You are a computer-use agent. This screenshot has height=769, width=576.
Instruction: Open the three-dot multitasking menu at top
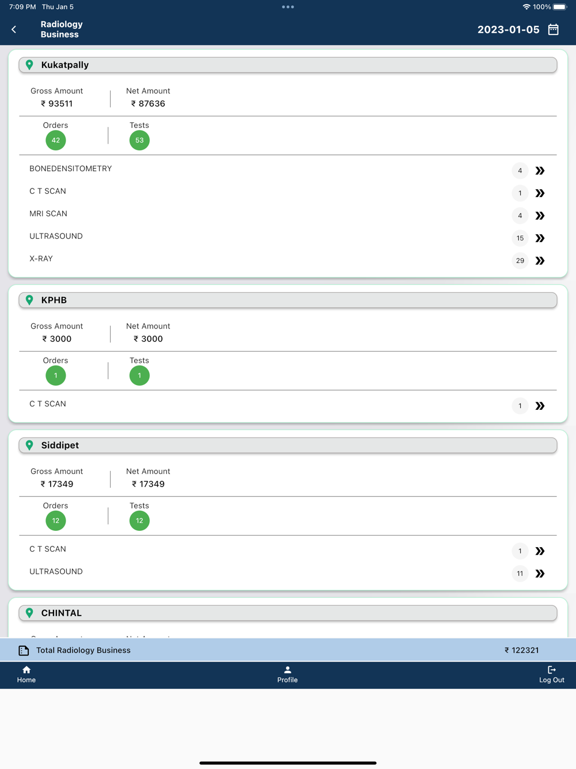[288, 7]
